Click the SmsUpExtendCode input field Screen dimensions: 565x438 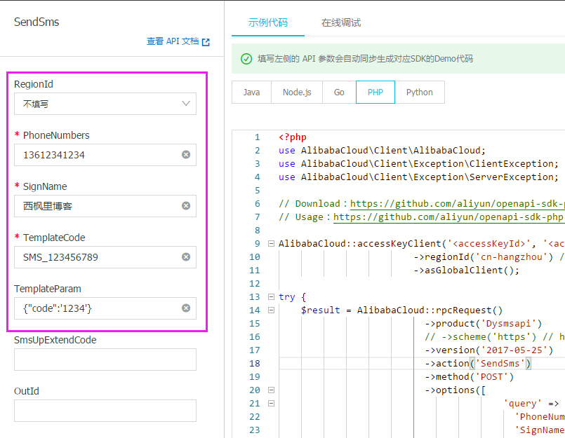pyautogui.click(x=105, y=360)
